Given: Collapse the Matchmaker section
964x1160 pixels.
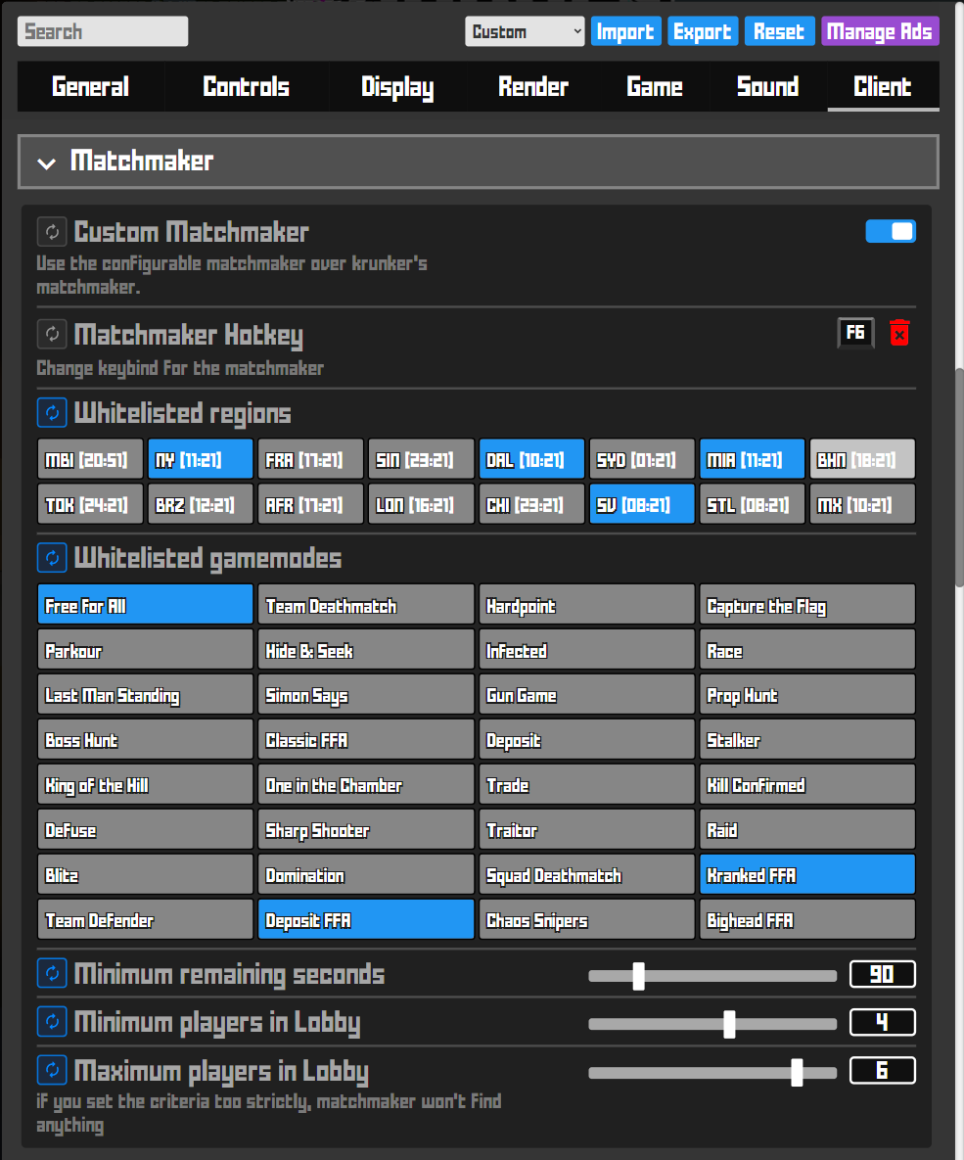Looking at the screenshot, I should click(478, 162).
